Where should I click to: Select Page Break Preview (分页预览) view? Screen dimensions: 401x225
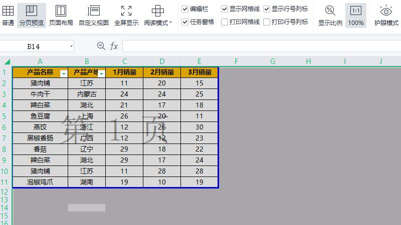click(31, 15)
